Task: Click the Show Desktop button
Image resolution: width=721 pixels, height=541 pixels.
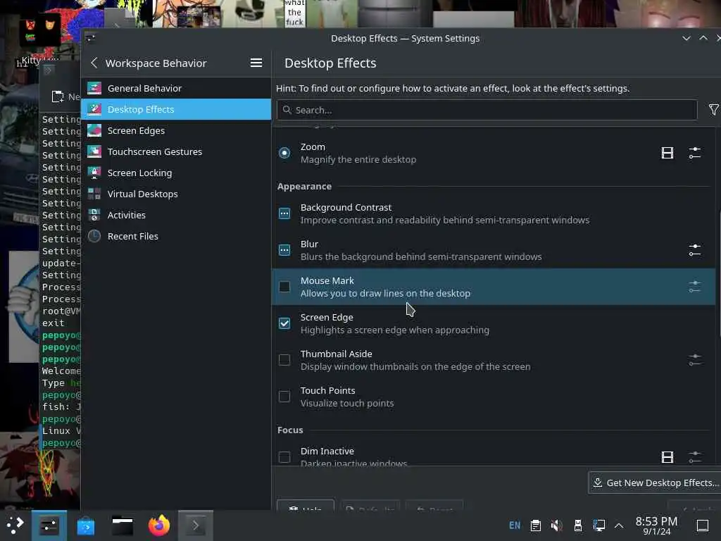Action: tap(703, 526)
